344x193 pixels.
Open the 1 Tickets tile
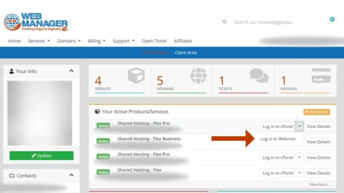(x=243, y=80)
